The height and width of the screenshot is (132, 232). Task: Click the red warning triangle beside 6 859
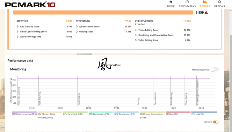[x=206, y=12]
